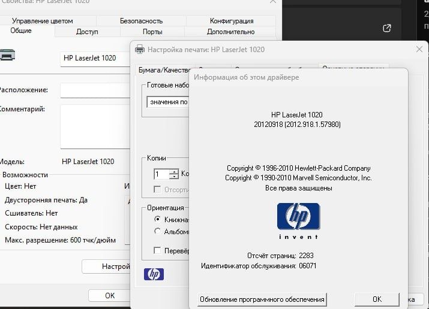The height and width of the screenshot is (309, 429).
Task: Click the Комментарий text area
Action: coord(95,126)
